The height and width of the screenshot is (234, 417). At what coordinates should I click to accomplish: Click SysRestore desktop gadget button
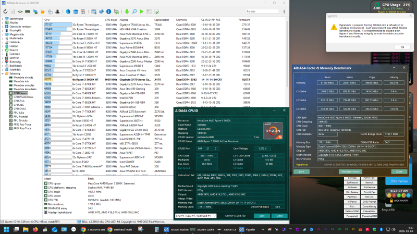(x=352, y=182)
